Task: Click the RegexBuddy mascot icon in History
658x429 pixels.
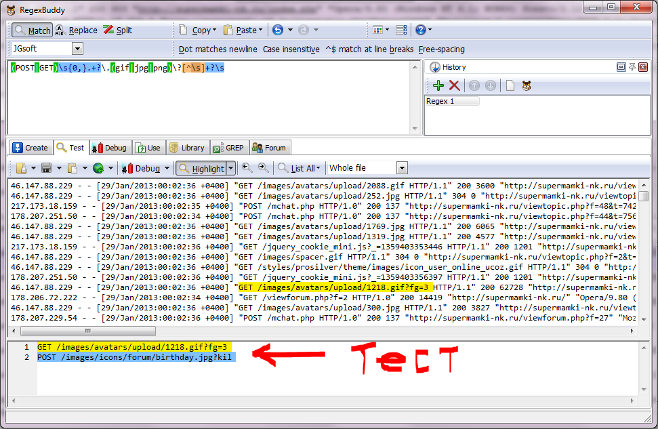Action: [526, 85]
